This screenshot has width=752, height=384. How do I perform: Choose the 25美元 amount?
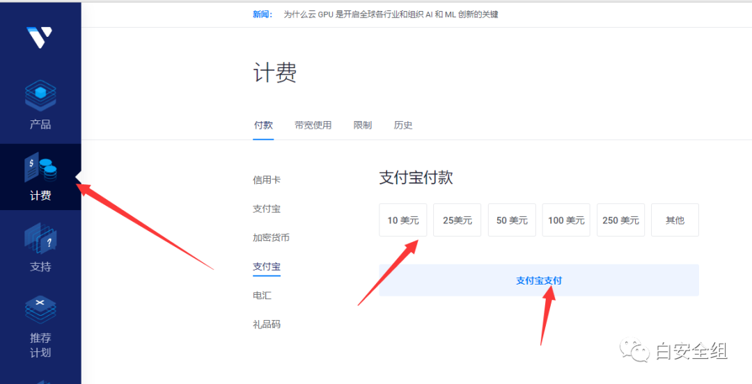457,220
